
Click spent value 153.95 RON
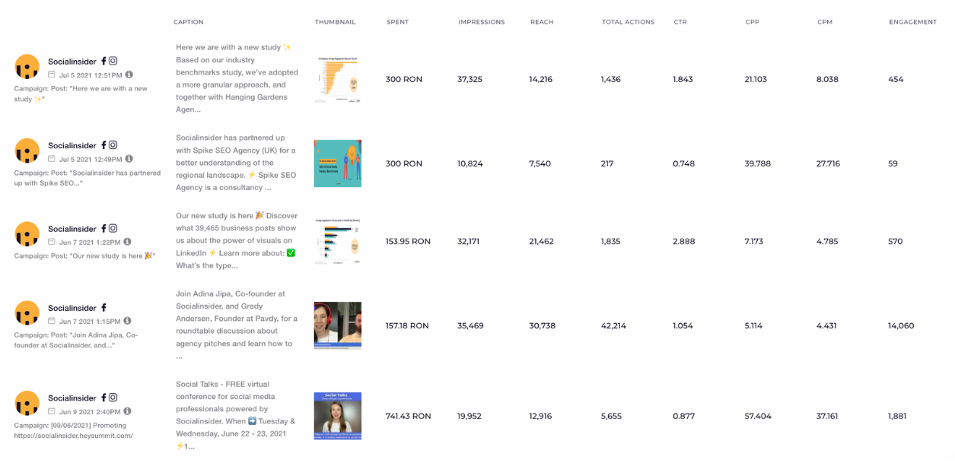click(408, 241)
